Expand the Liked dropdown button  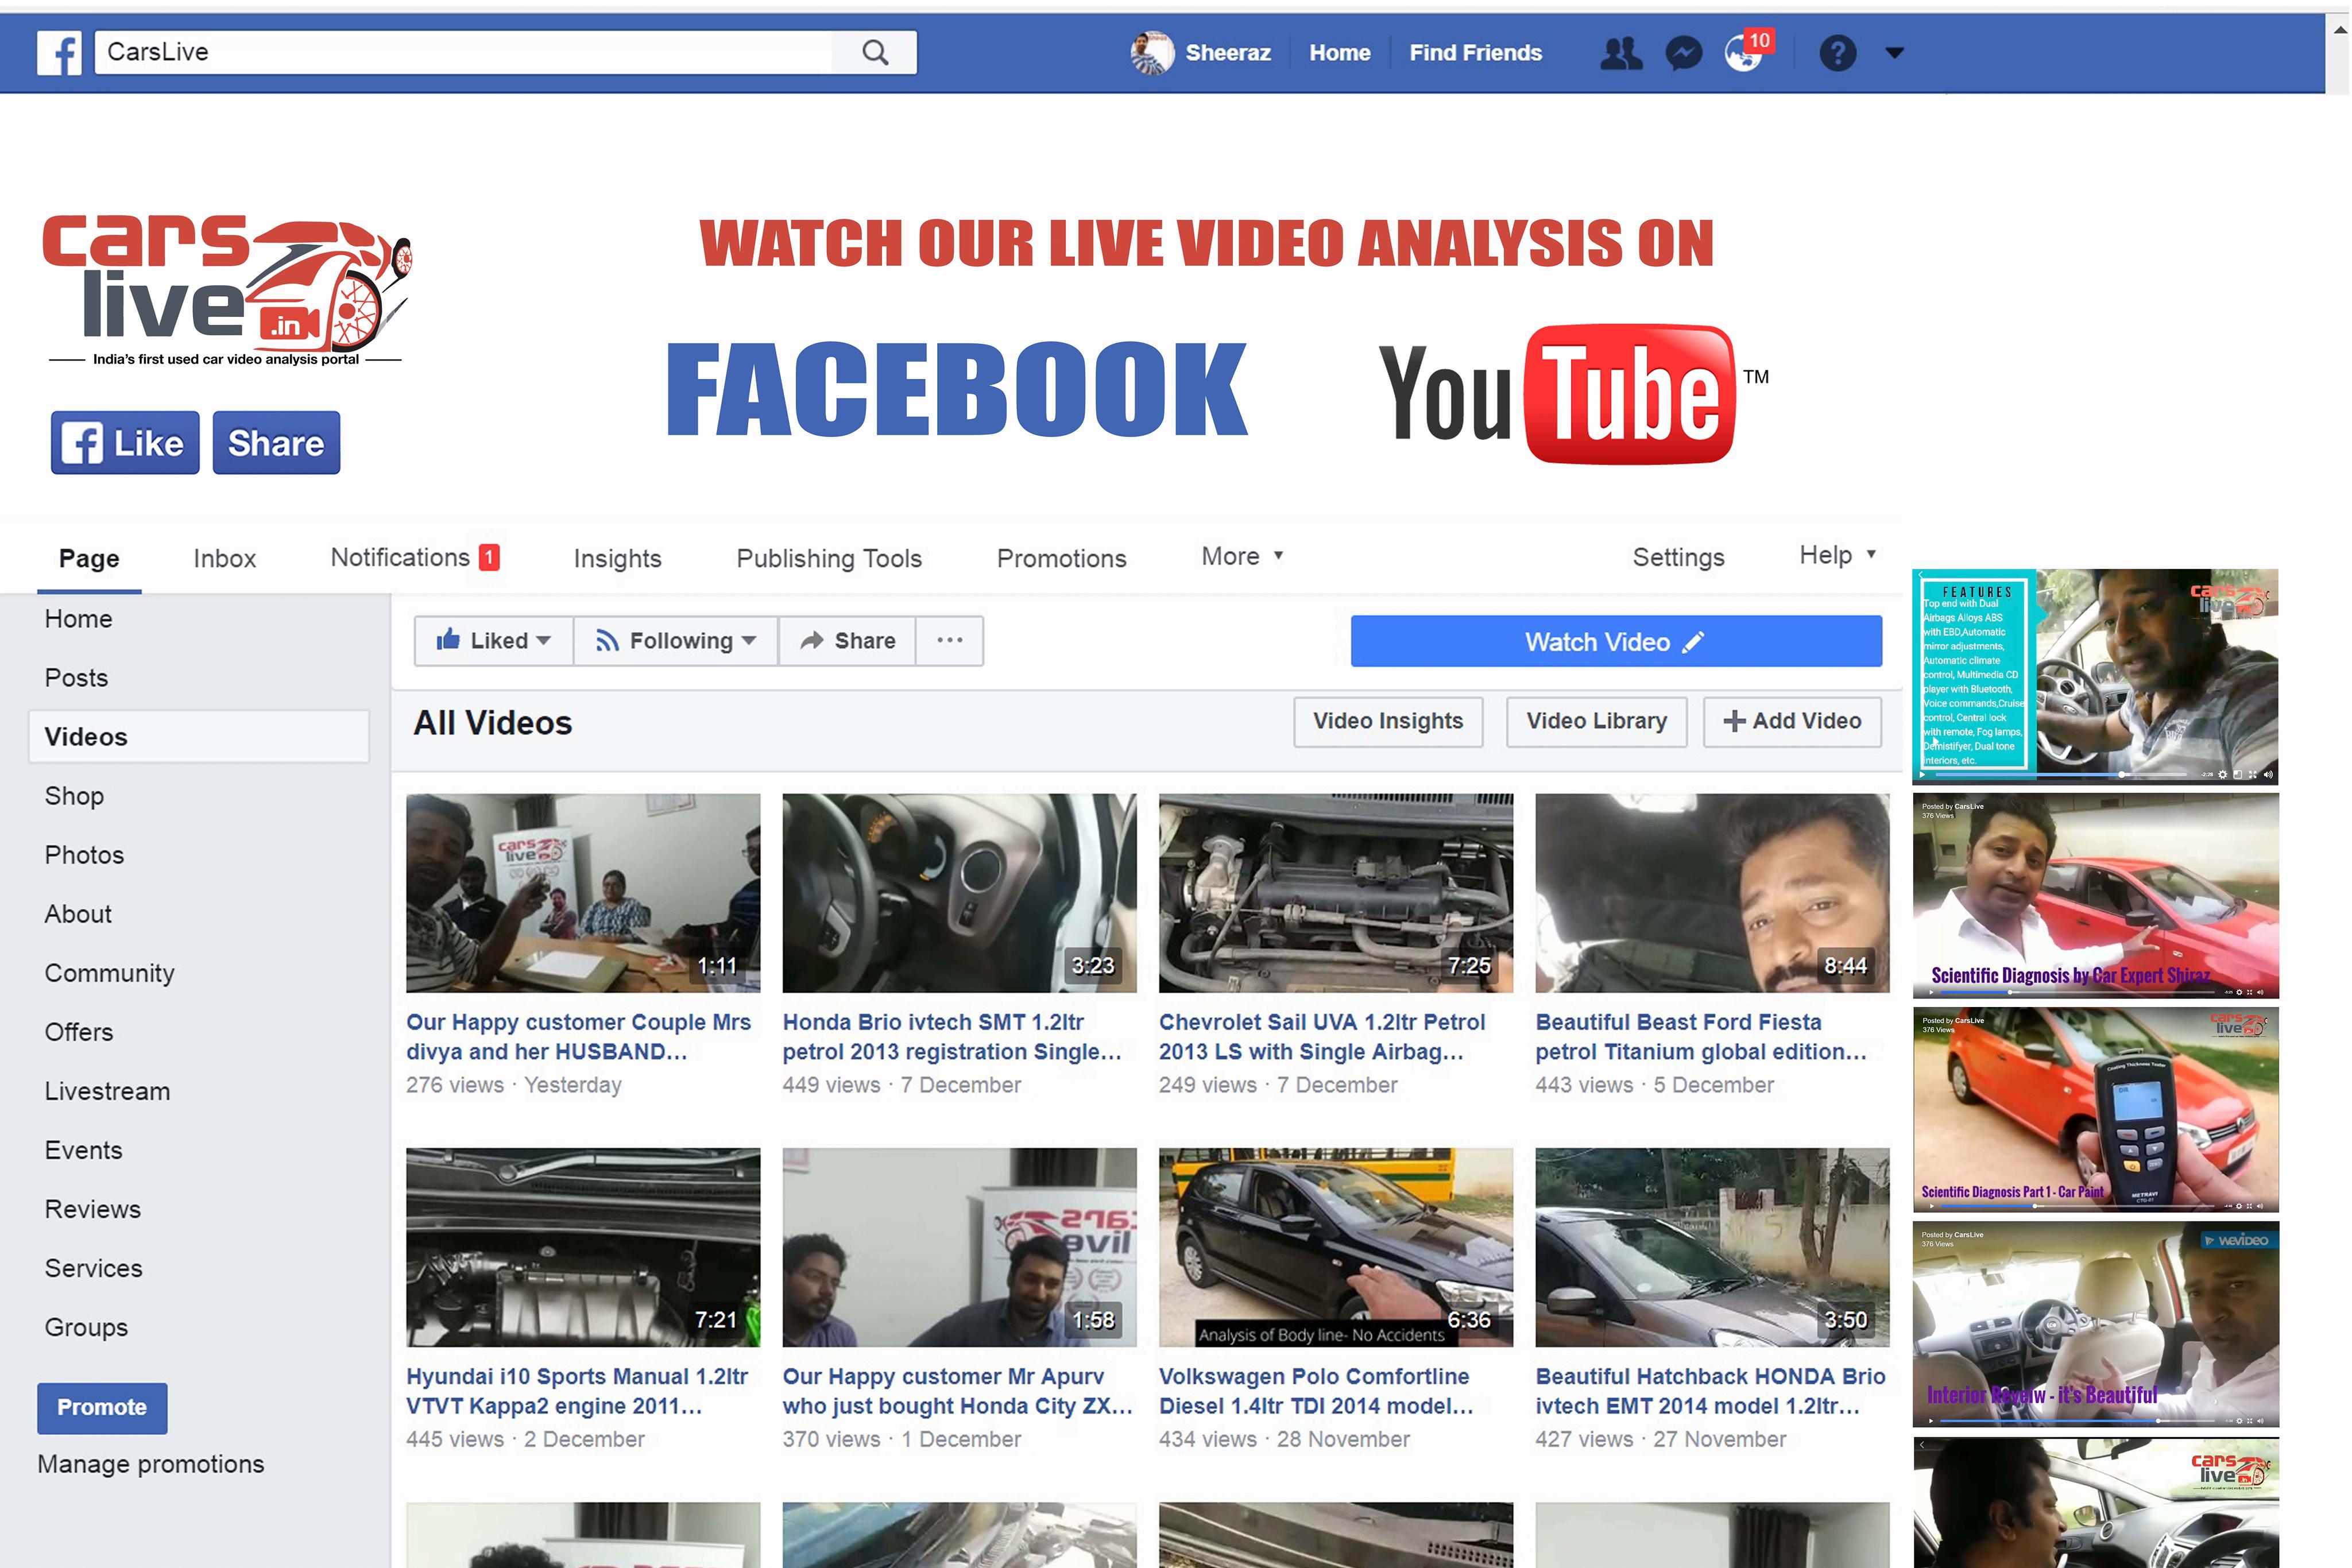click(494, 640)
